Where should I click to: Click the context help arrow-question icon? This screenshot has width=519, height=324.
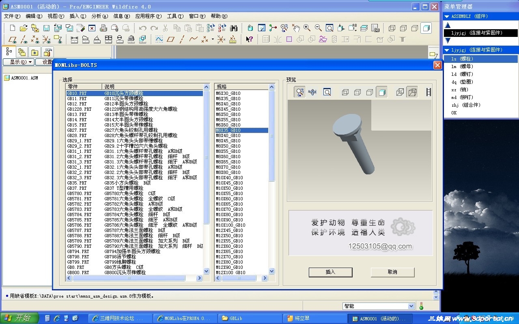(249, 39)
